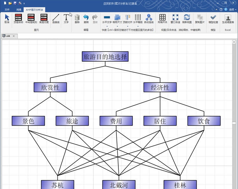Select the 连接线 connector line tool
Viewport: 238px width, 189px height.
tap(56, 18)
